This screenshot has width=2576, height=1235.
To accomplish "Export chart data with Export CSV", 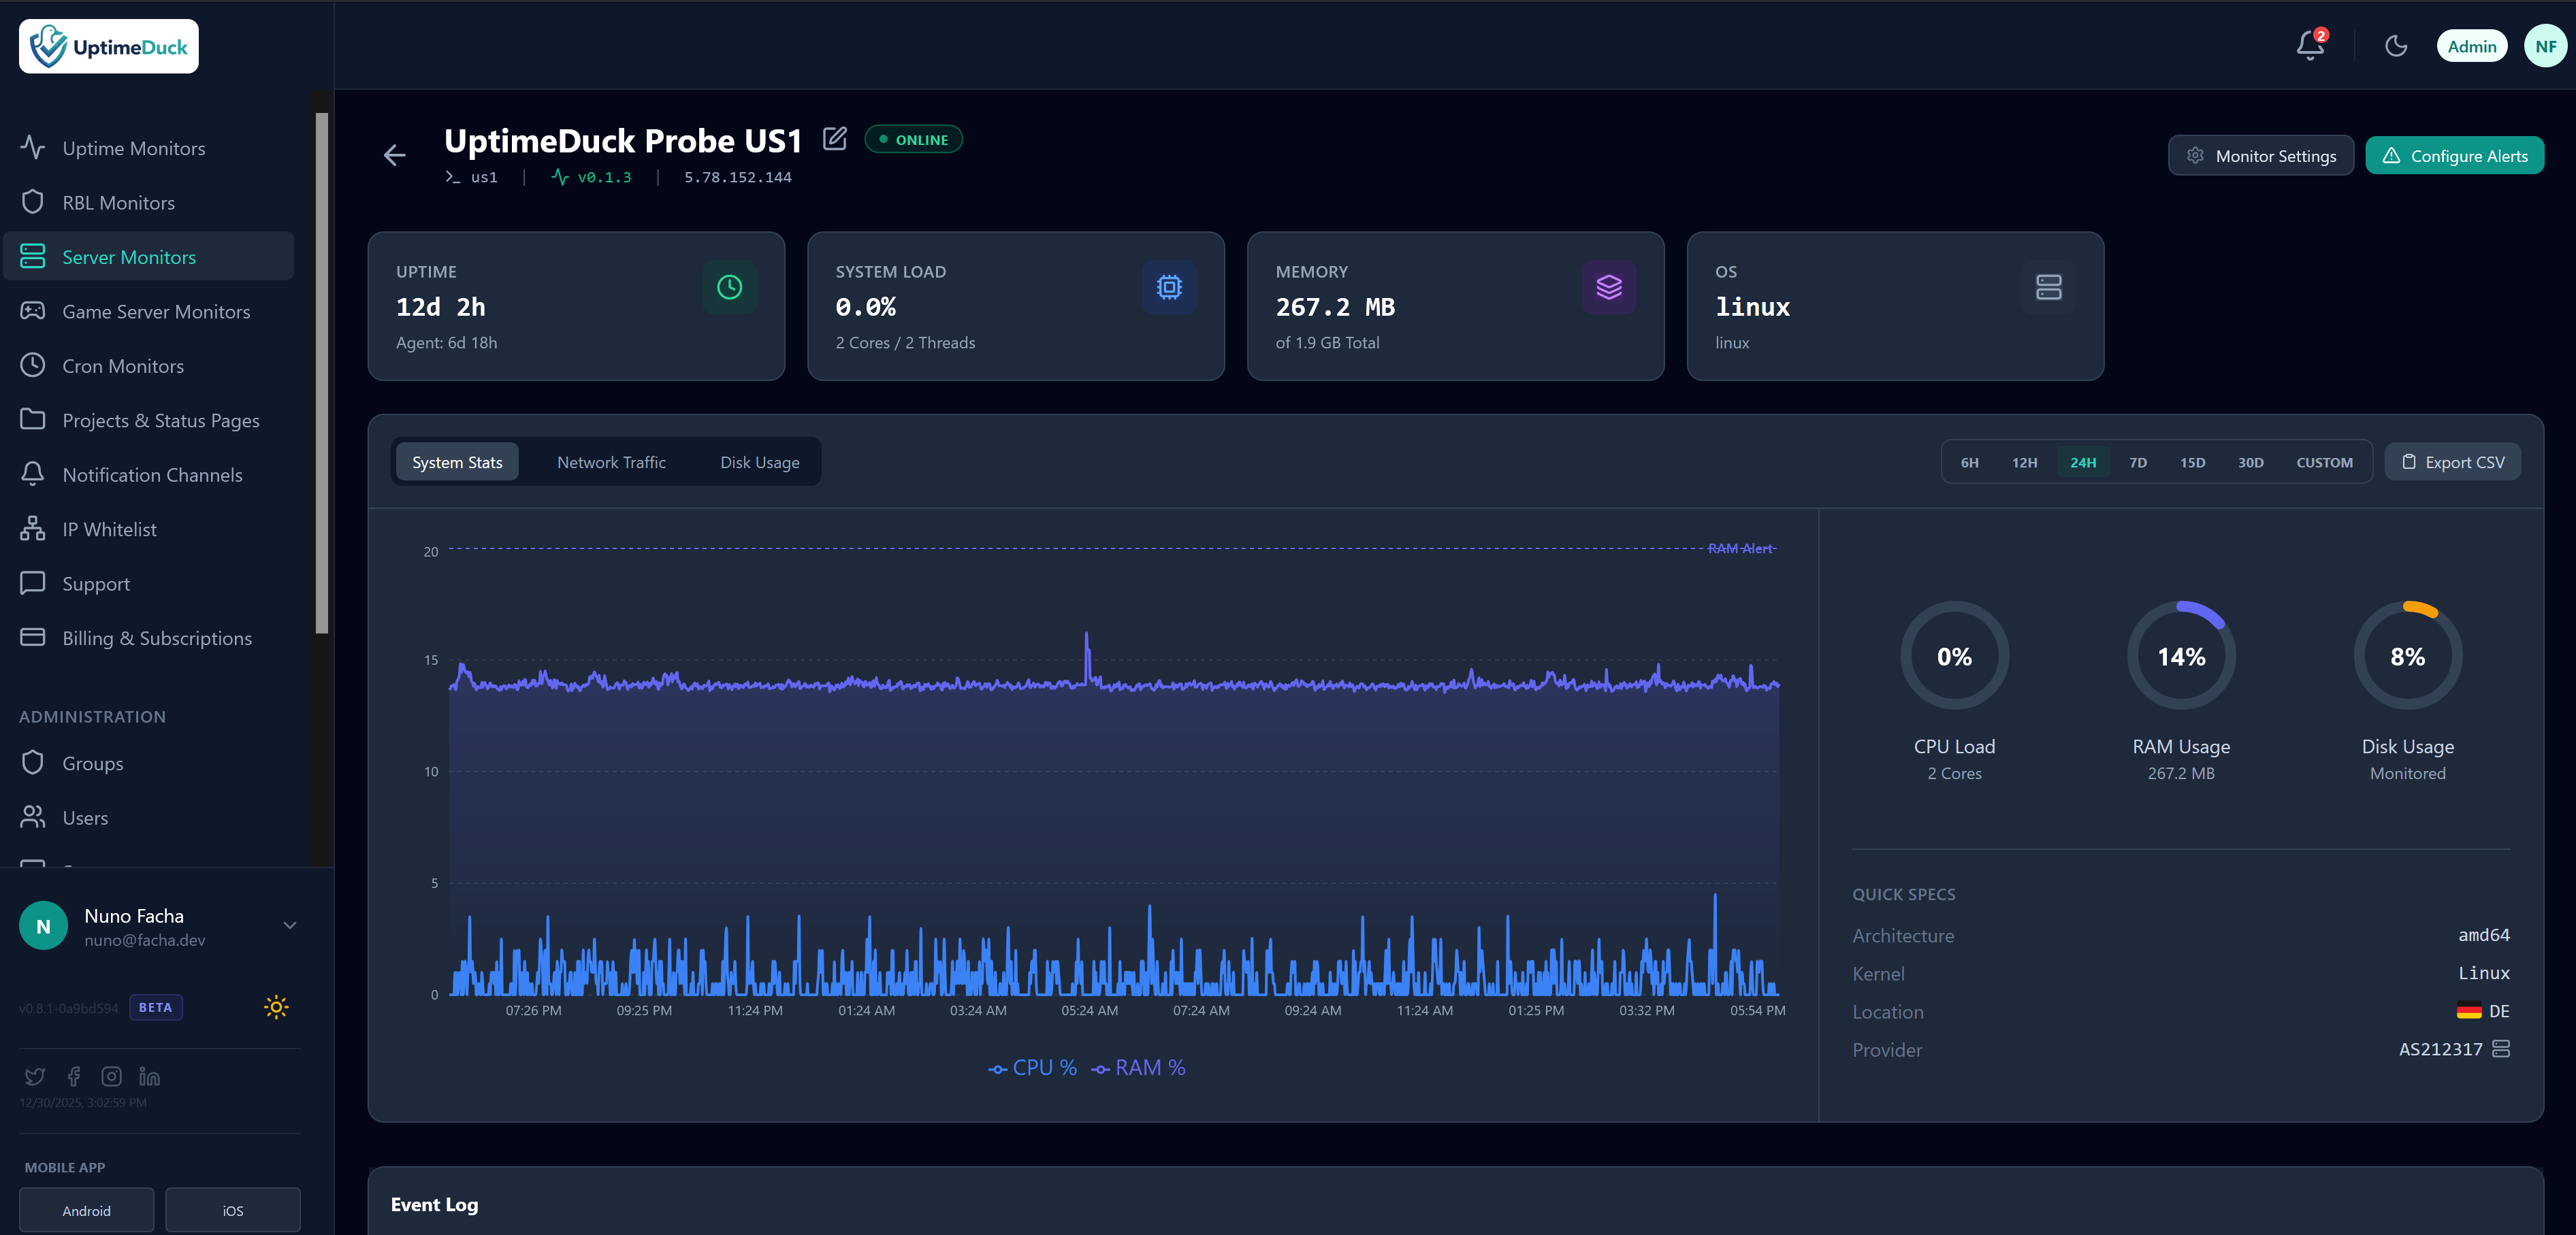I will coord(2452,463).
